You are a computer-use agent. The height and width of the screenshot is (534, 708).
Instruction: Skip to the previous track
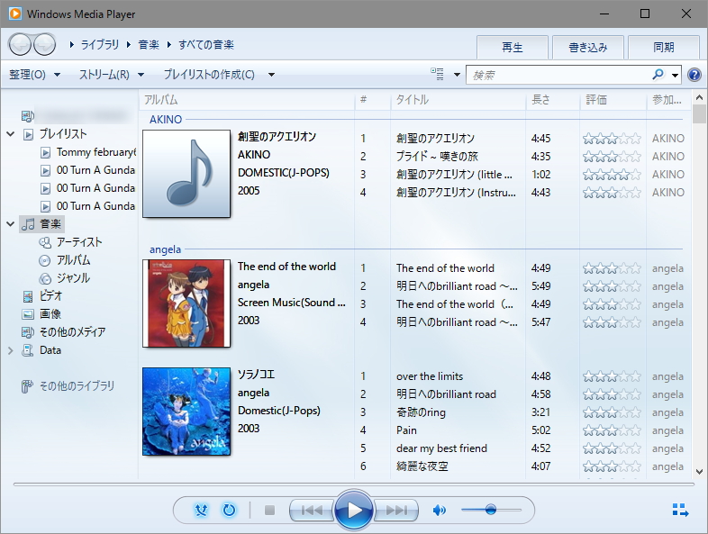pos(312,510)
